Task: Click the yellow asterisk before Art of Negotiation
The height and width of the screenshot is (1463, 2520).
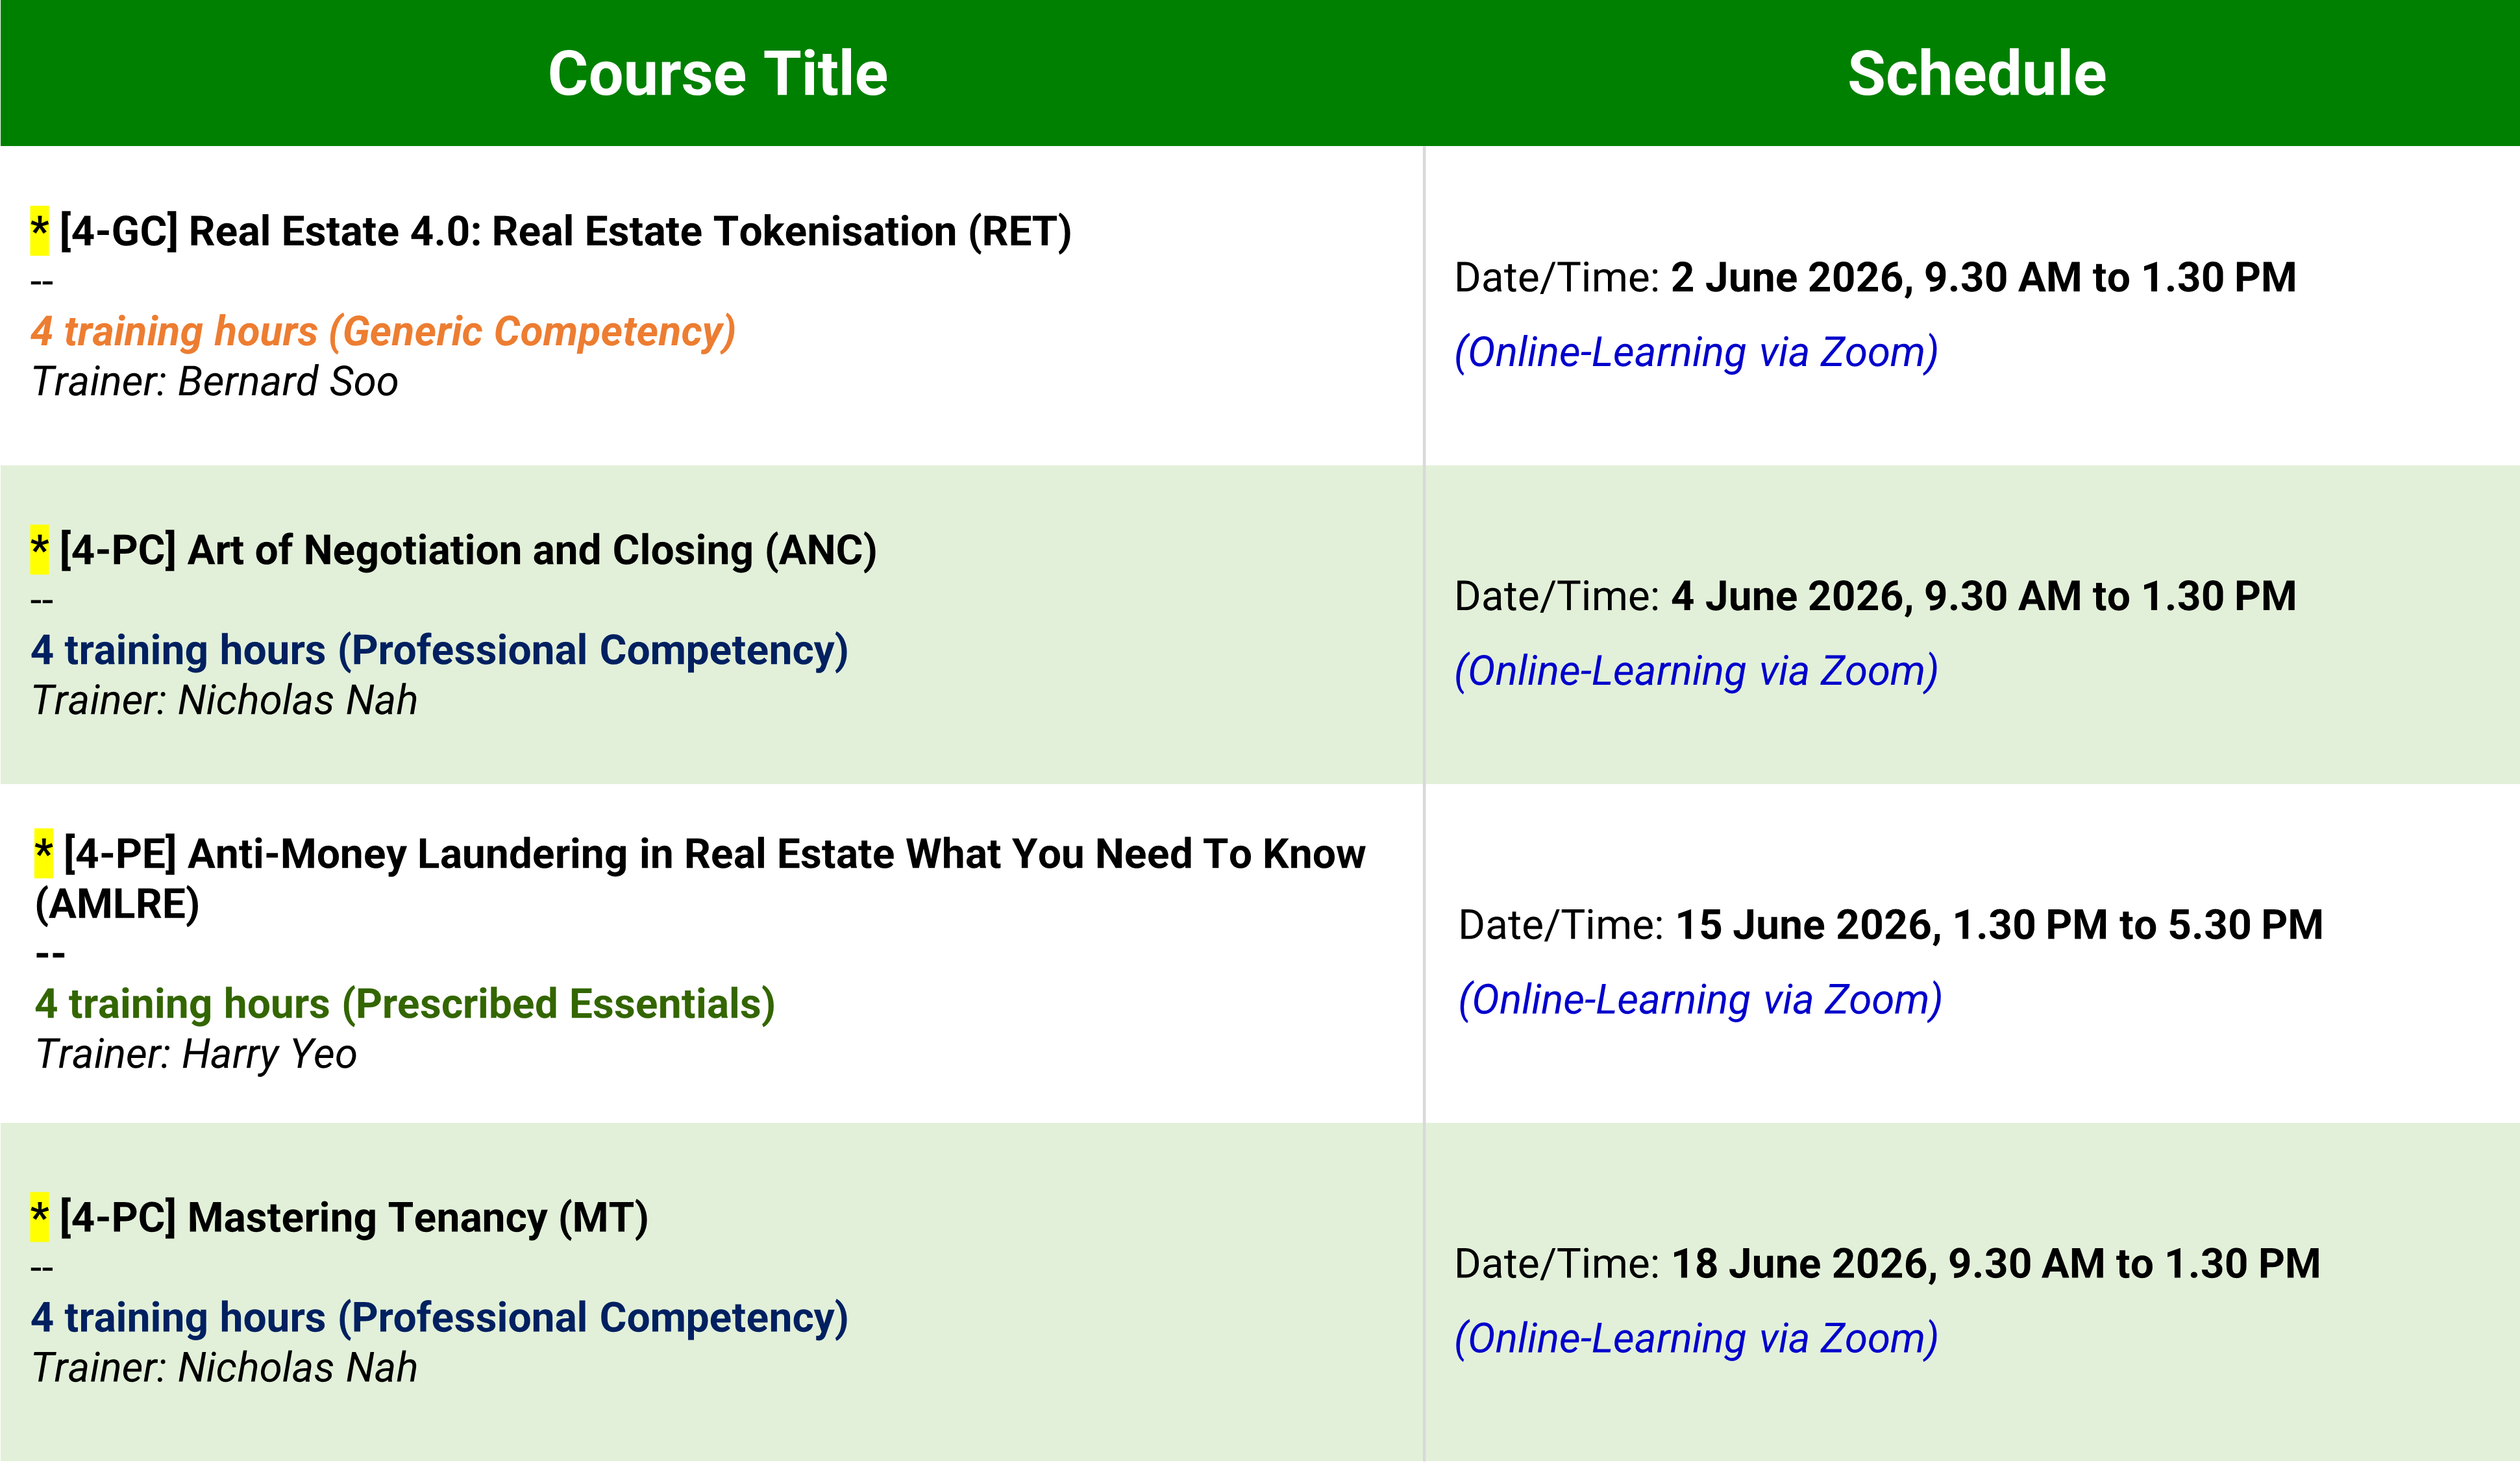Action: [39, 550]
